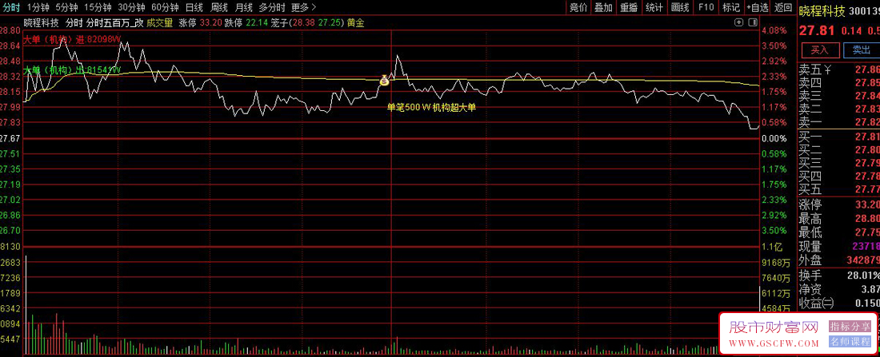Click the blue 卖出 sell button
Image resolution: width=880 pixels, height=357 pixels.
tap(862, 50)
